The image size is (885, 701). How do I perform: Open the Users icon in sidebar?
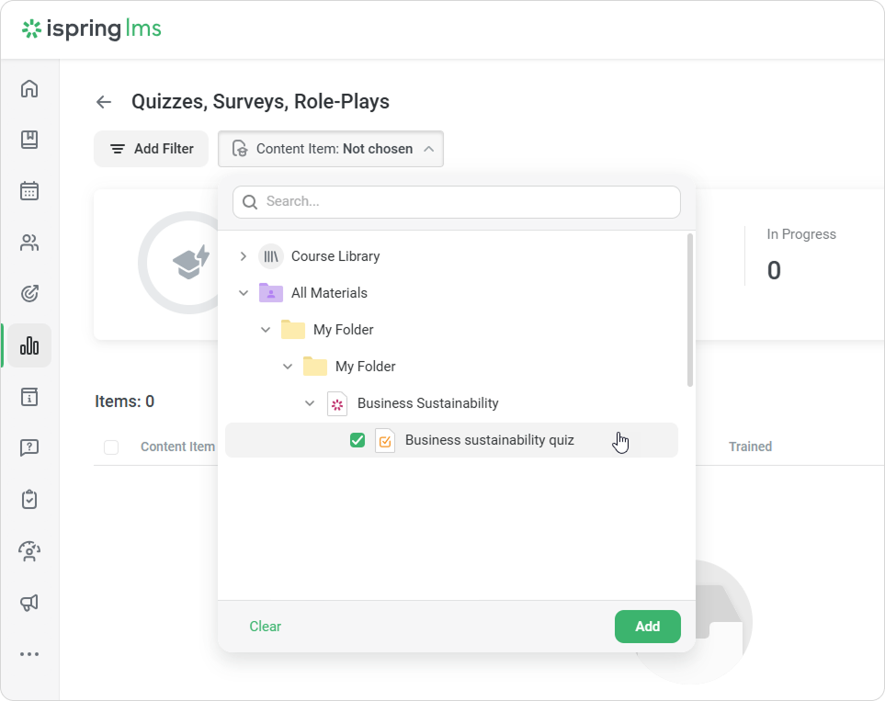pos(29,243)
